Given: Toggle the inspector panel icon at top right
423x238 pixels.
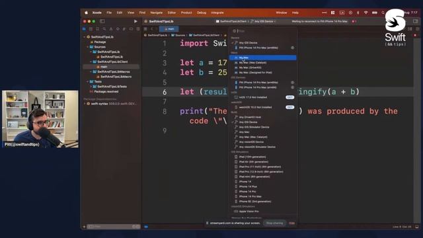Looking at the screenshot, I should coord(416,21).
